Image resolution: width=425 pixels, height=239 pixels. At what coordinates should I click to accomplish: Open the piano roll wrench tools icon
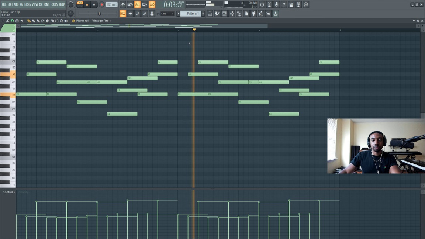coord(7,21)
